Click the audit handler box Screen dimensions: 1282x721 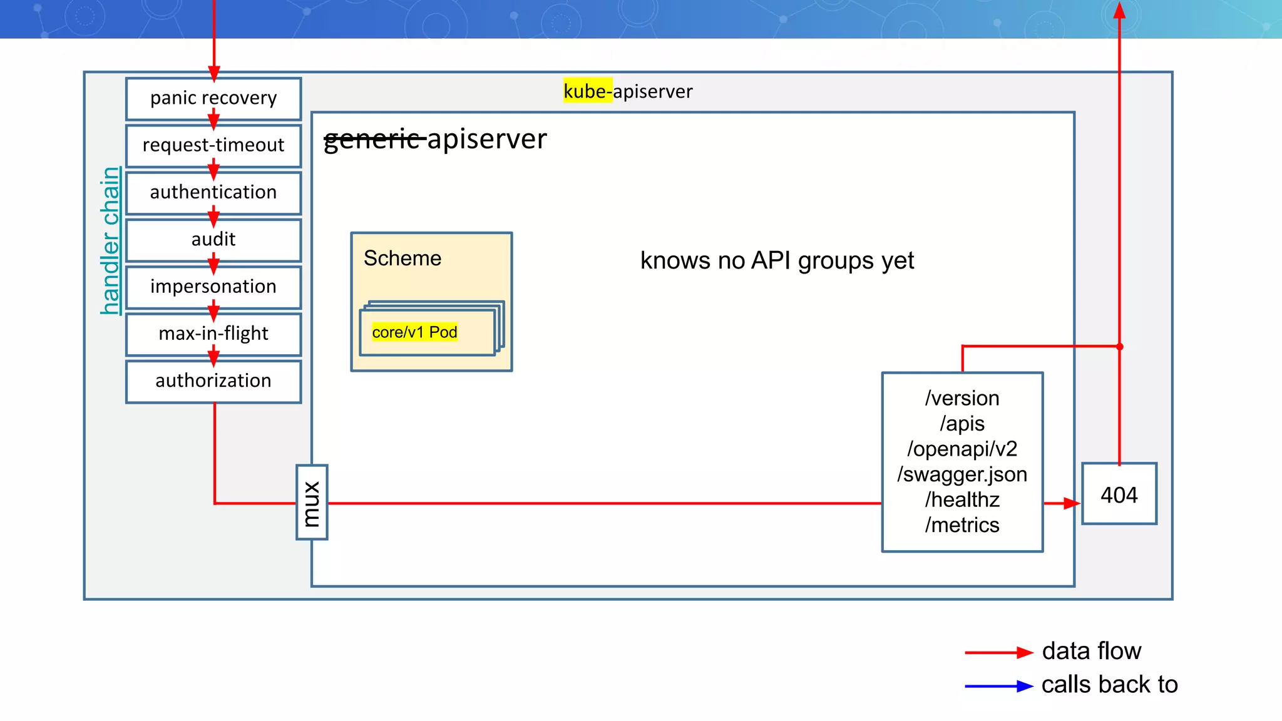[x=213, y=239]
